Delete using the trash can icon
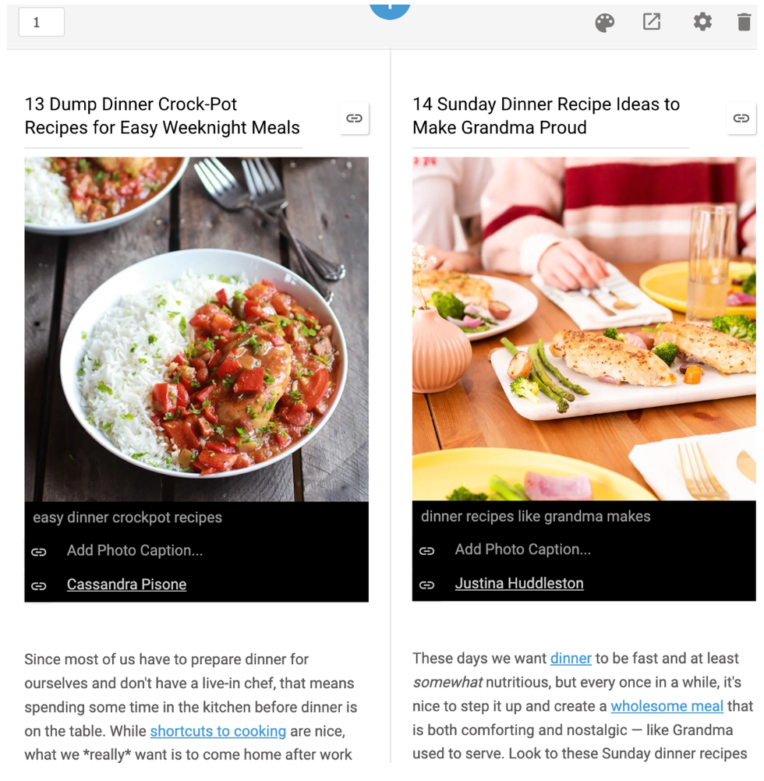This screenshot has height=781, width=764. pos(744,23)
